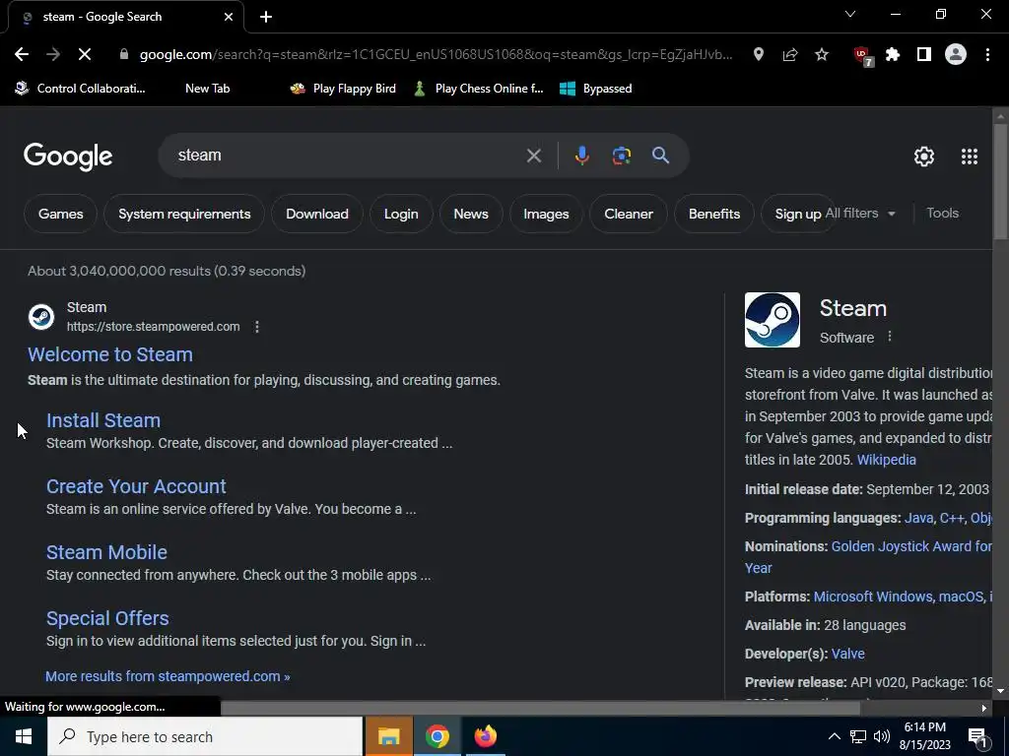Clear the search box with the X
The image size is (1009, 756).
coord(534,156)
